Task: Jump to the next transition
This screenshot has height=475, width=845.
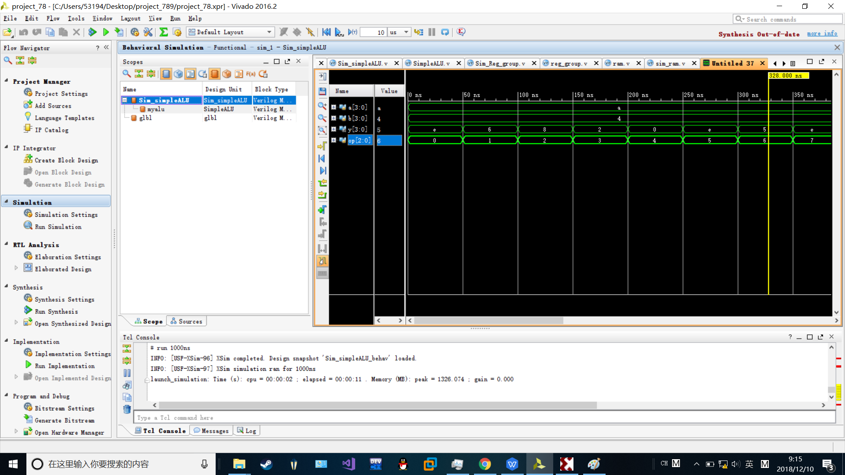Action: [322, 195]
